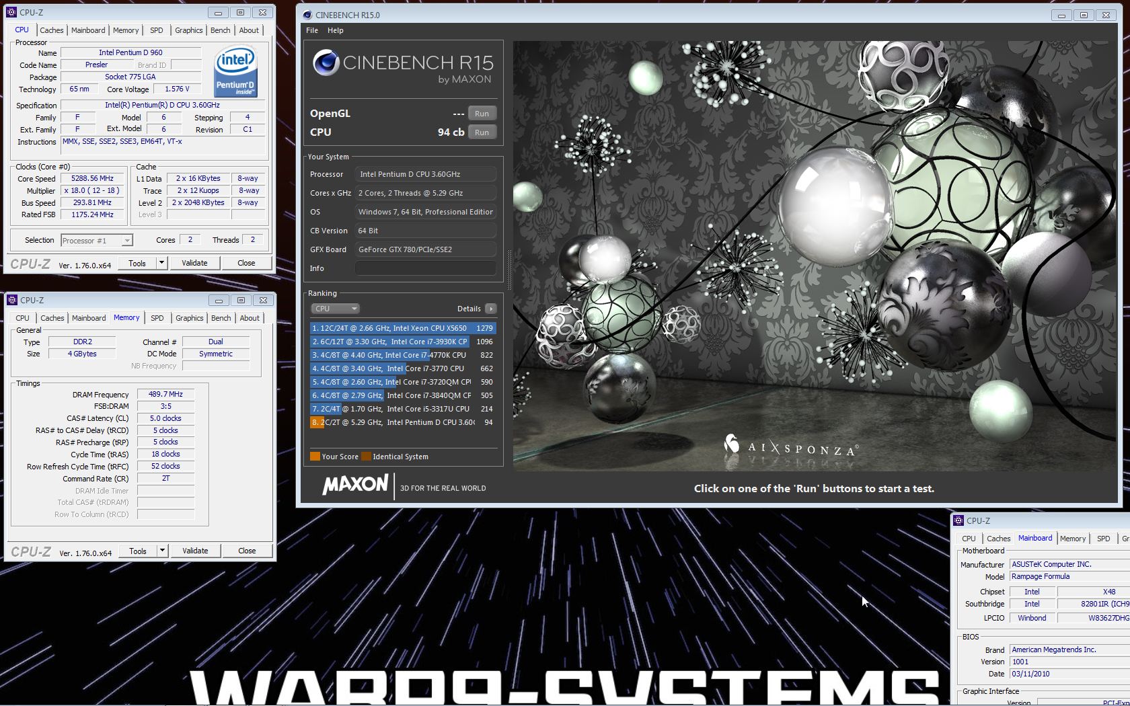Run the OpenGL benchmark test
The image size is (1130, 706).
tap(482, 114)
